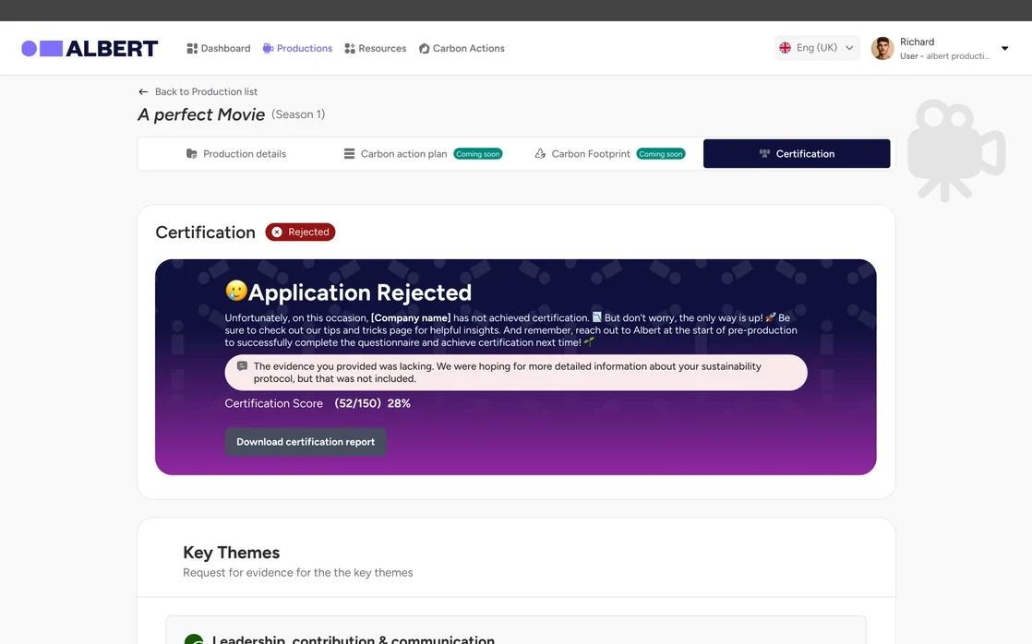The image size is (1032, 644).
Task: Click the Production details folder icon
Action: (191, 153)
